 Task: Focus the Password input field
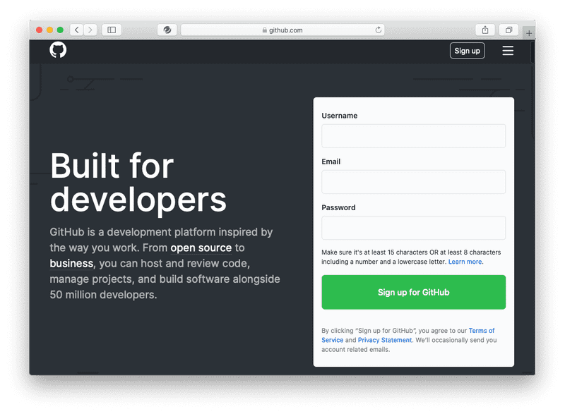click(413, 228)
